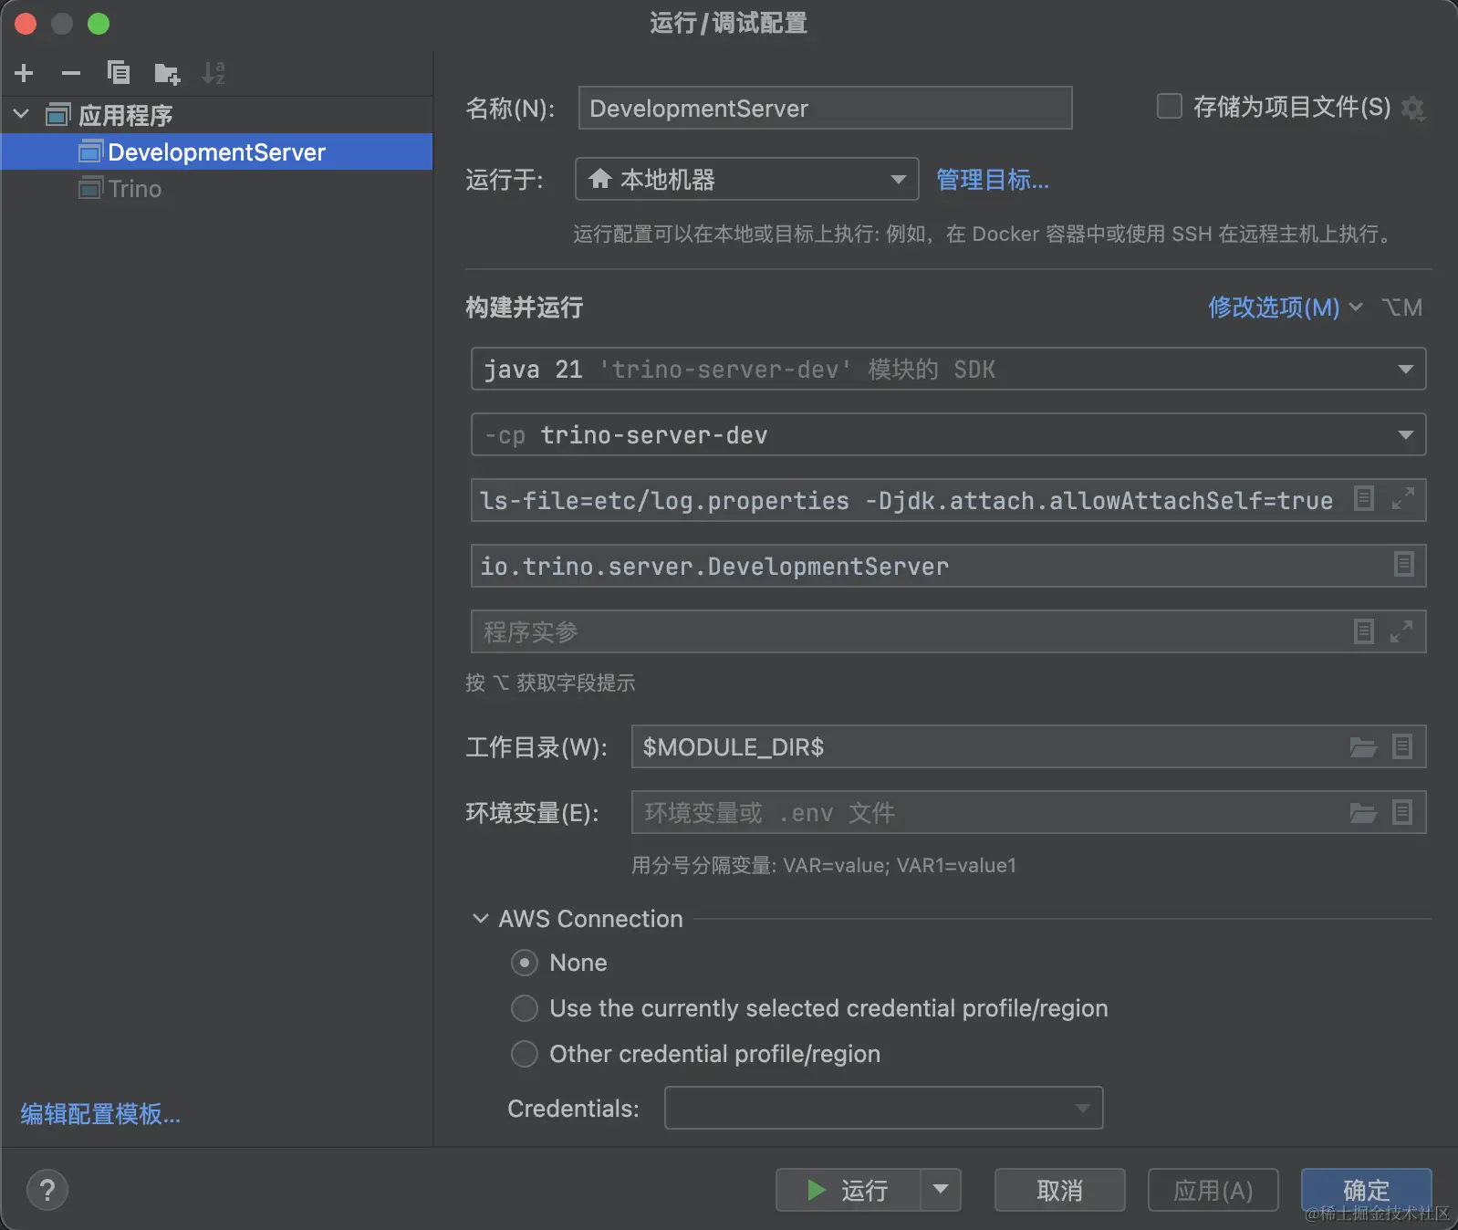The height and width of the screenshot is (1230, 1458).
Task: Insert a macro in the 工作目录 field
Action: click(1402, 746)
